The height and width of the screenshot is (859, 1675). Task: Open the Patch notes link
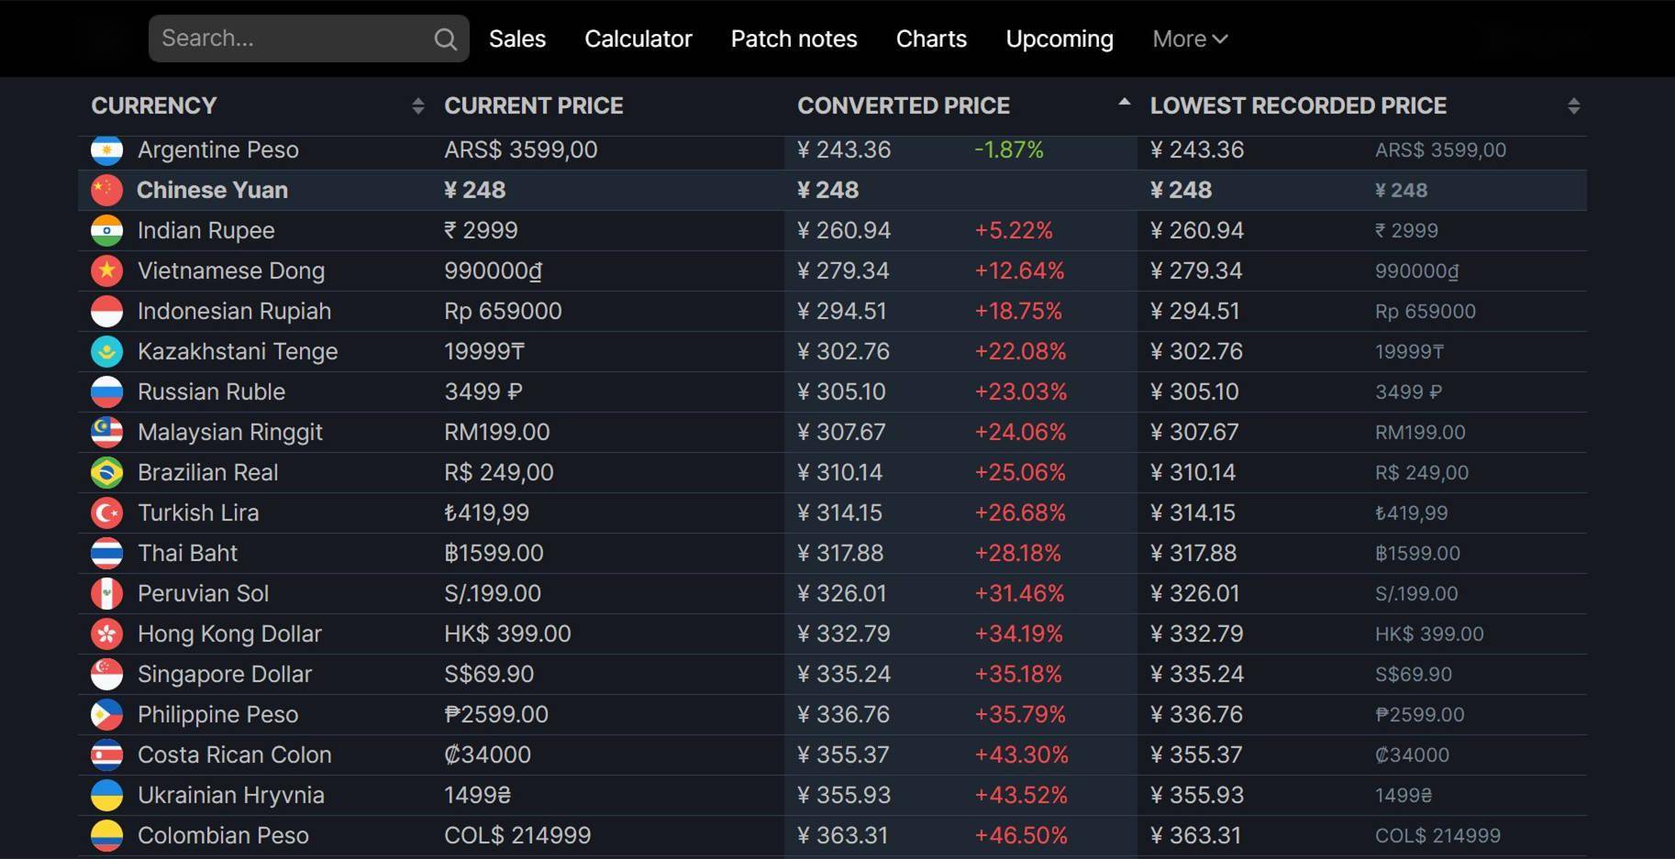793,39
